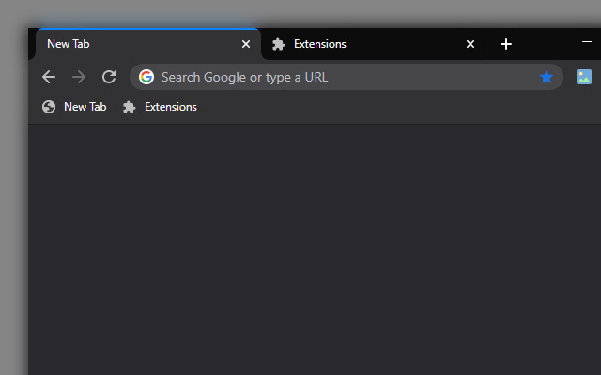Click the Google logo in address bar
This screenshot has width=601, height=375.
coord(146,77)
